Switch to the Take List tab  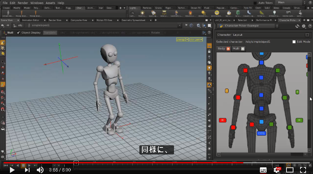tap(242, 20)
